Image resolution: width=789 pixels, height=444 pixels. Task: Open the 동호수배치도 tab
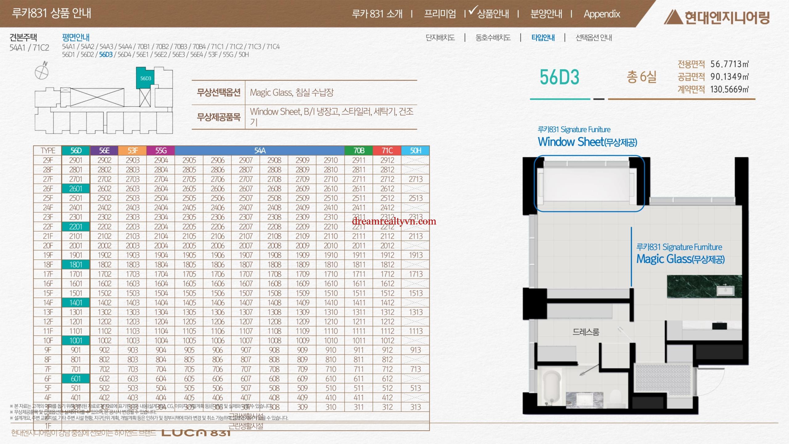[493, 38]
